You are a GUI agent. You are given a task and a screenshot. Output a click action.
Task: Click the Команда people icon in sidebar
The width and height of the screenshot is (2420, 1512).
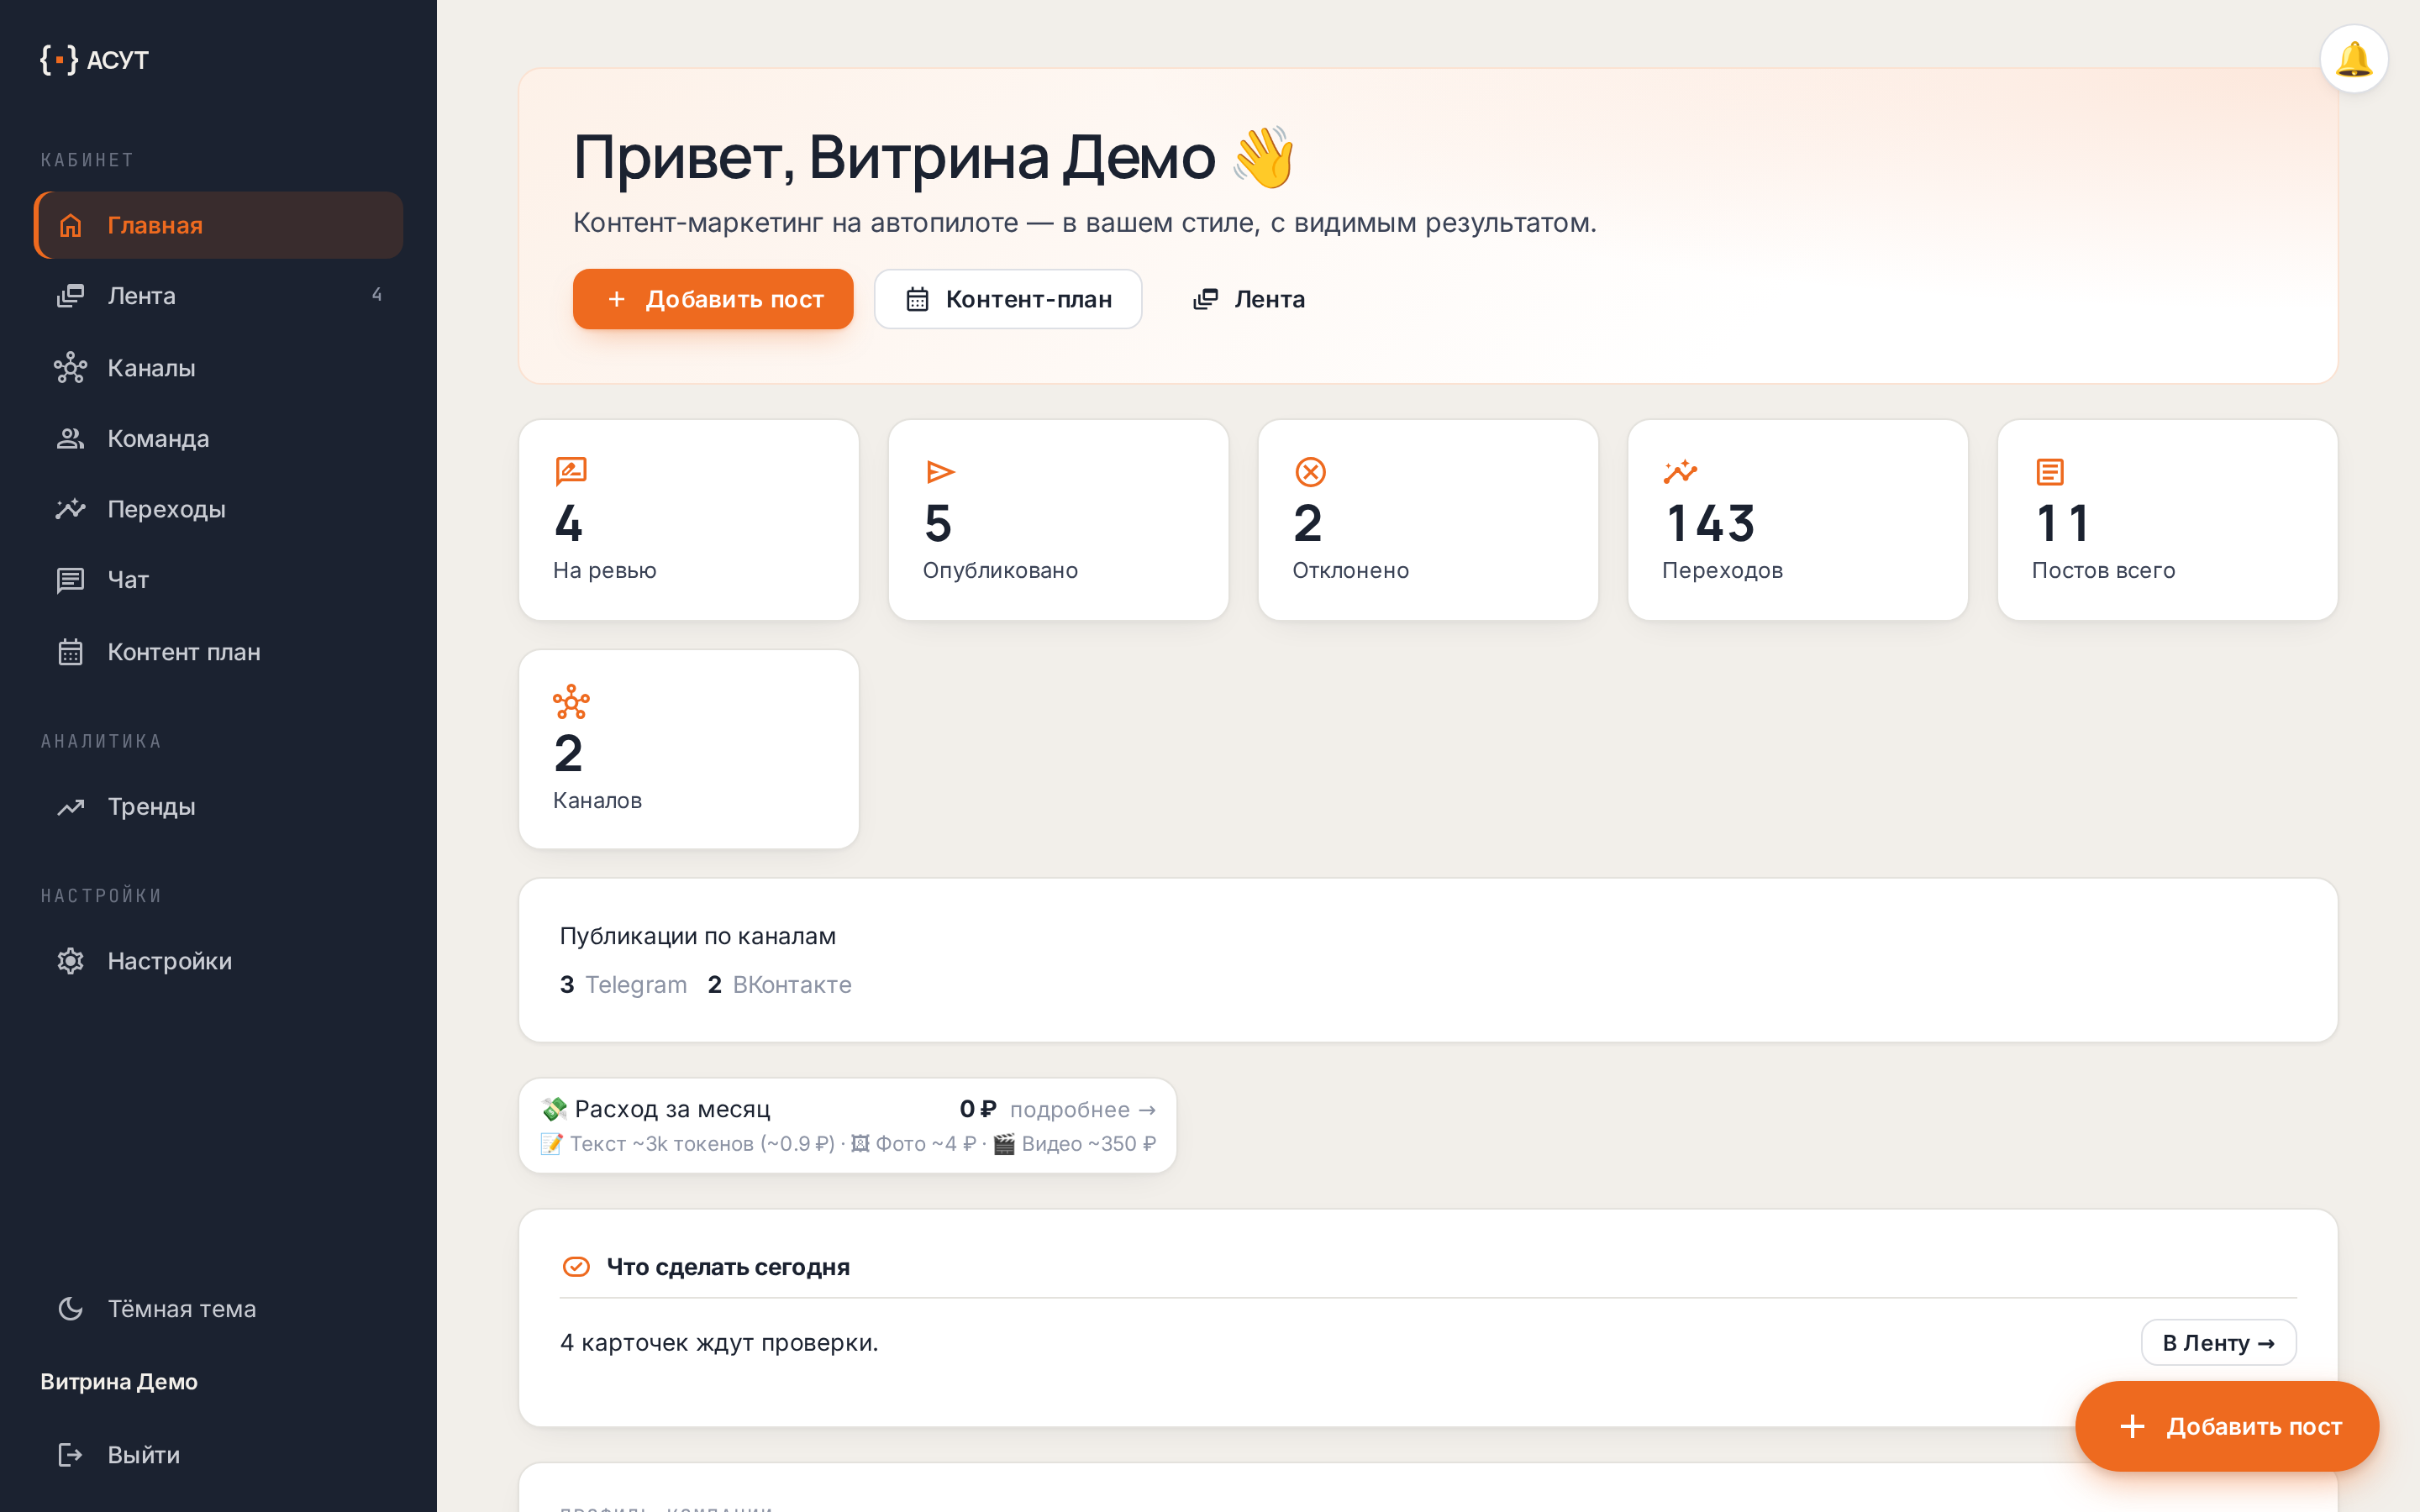click(70, 438)
